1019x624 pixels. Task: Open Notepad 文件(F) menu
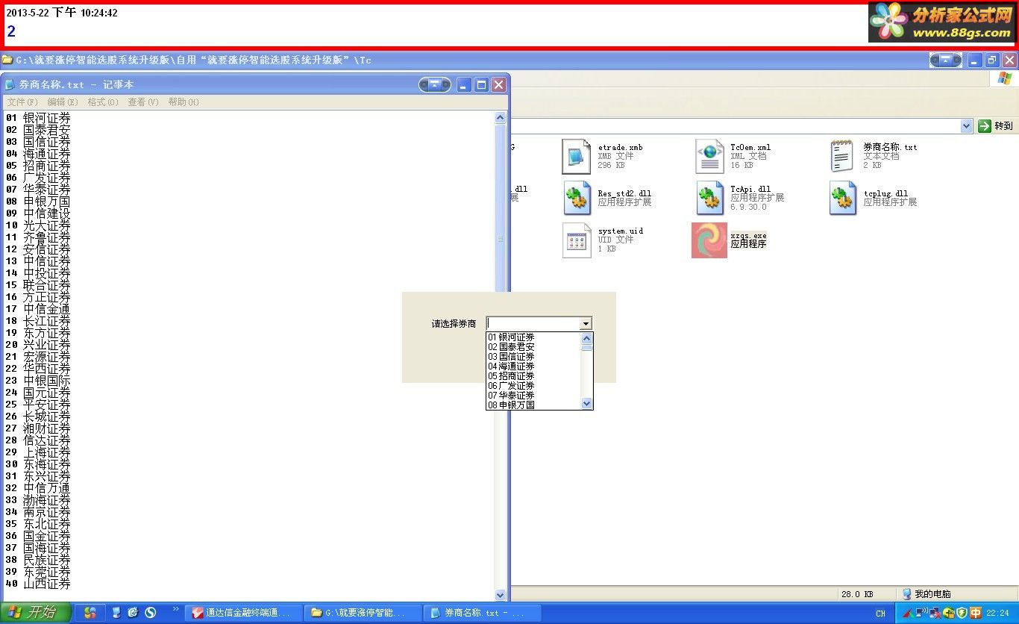click(22, 102)
